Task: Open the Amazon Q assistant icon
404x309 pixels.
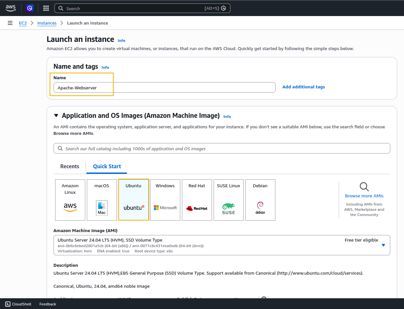Action: click(x=30, y=8)
